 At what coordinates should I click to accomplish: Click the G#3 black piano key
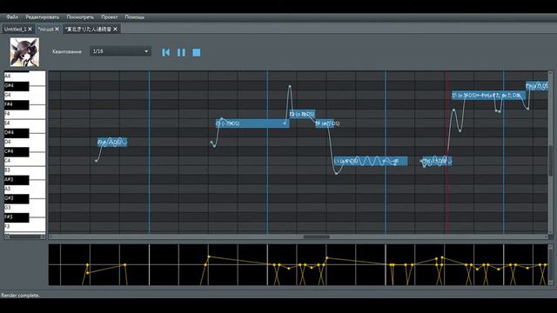17,198
